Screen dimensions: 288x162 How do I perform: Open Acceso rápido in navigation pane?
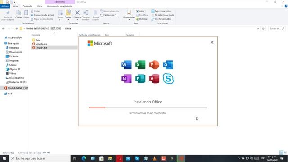tap(13, 38)
